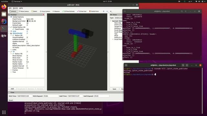The image size is (207, 116).
Task: Expand the Links node under RobotModel
Action: pos(11,50)
